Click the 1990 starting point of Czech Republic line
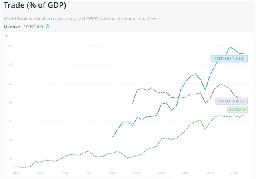 (x=113, y=136)
